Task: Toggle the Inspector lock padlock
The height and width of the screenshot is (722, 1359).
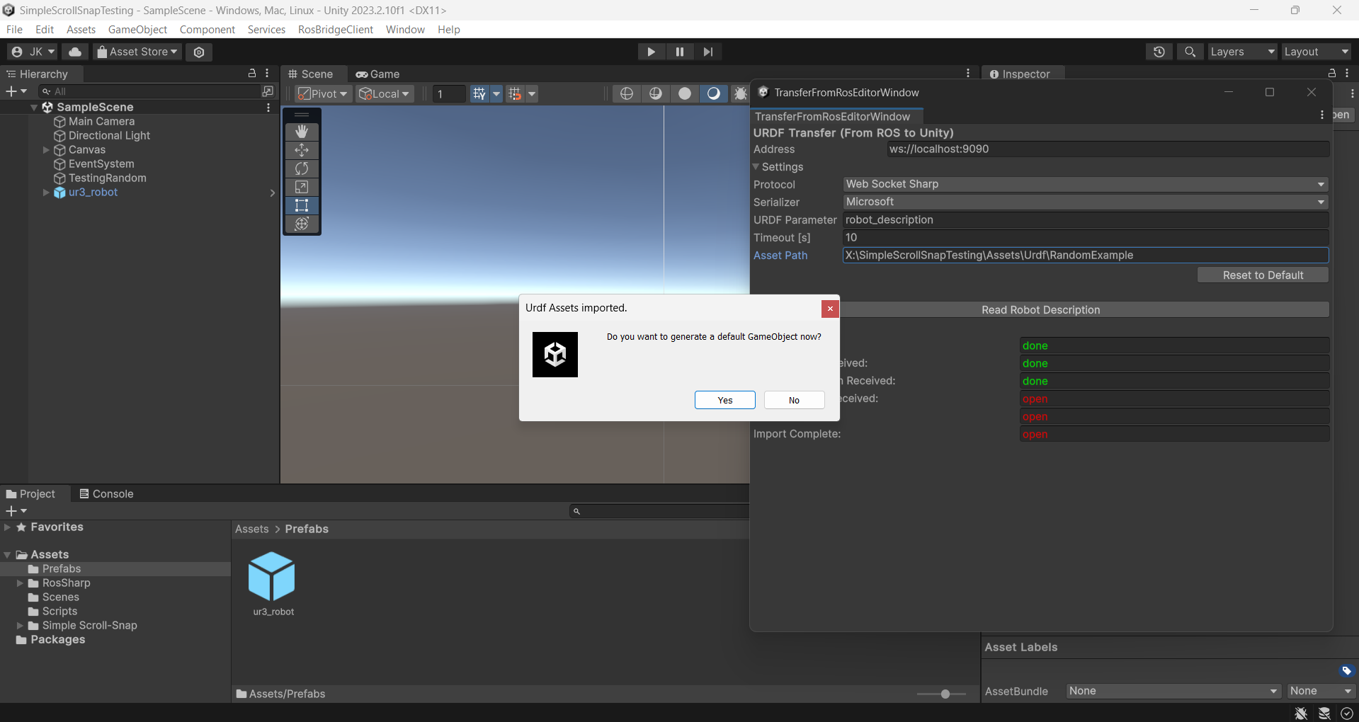Action: coord(1332,73)
